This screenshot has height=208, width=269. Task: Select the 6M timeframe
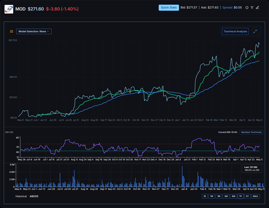(x=233, y=196)
